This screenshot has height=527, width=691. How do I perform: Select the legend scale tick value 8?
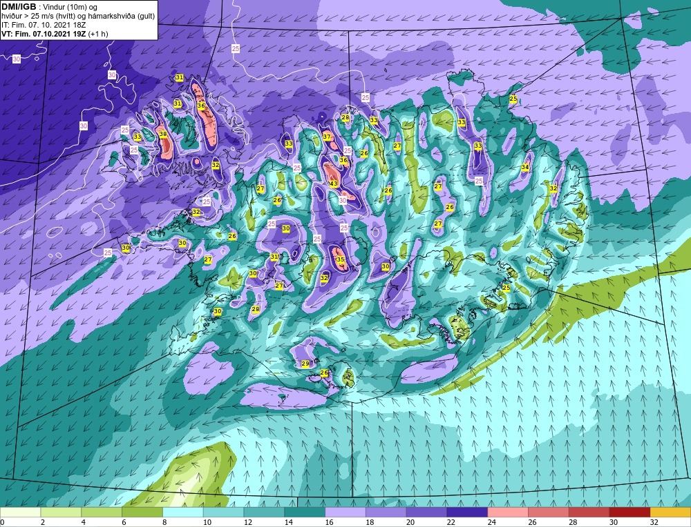pyautogui.click(x=165, y=522)
